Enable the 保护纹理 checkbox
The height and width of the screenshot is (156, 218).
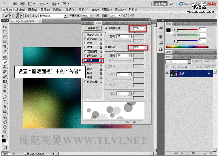[x=85, y=82]
